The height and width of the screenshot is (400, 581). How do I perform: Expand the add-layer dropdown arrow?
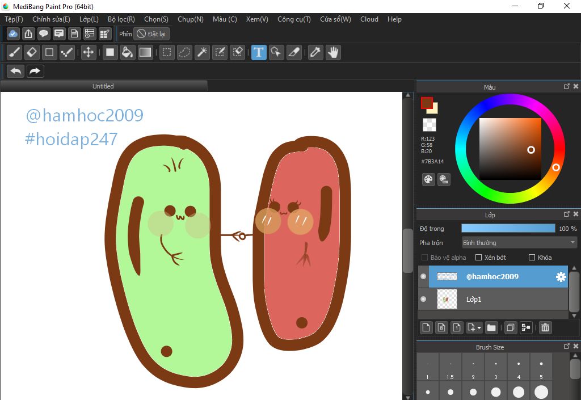[479, 328]
